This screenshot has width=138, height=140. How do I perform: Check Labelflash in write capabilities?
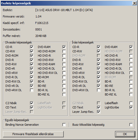click(x=131, y=103)
